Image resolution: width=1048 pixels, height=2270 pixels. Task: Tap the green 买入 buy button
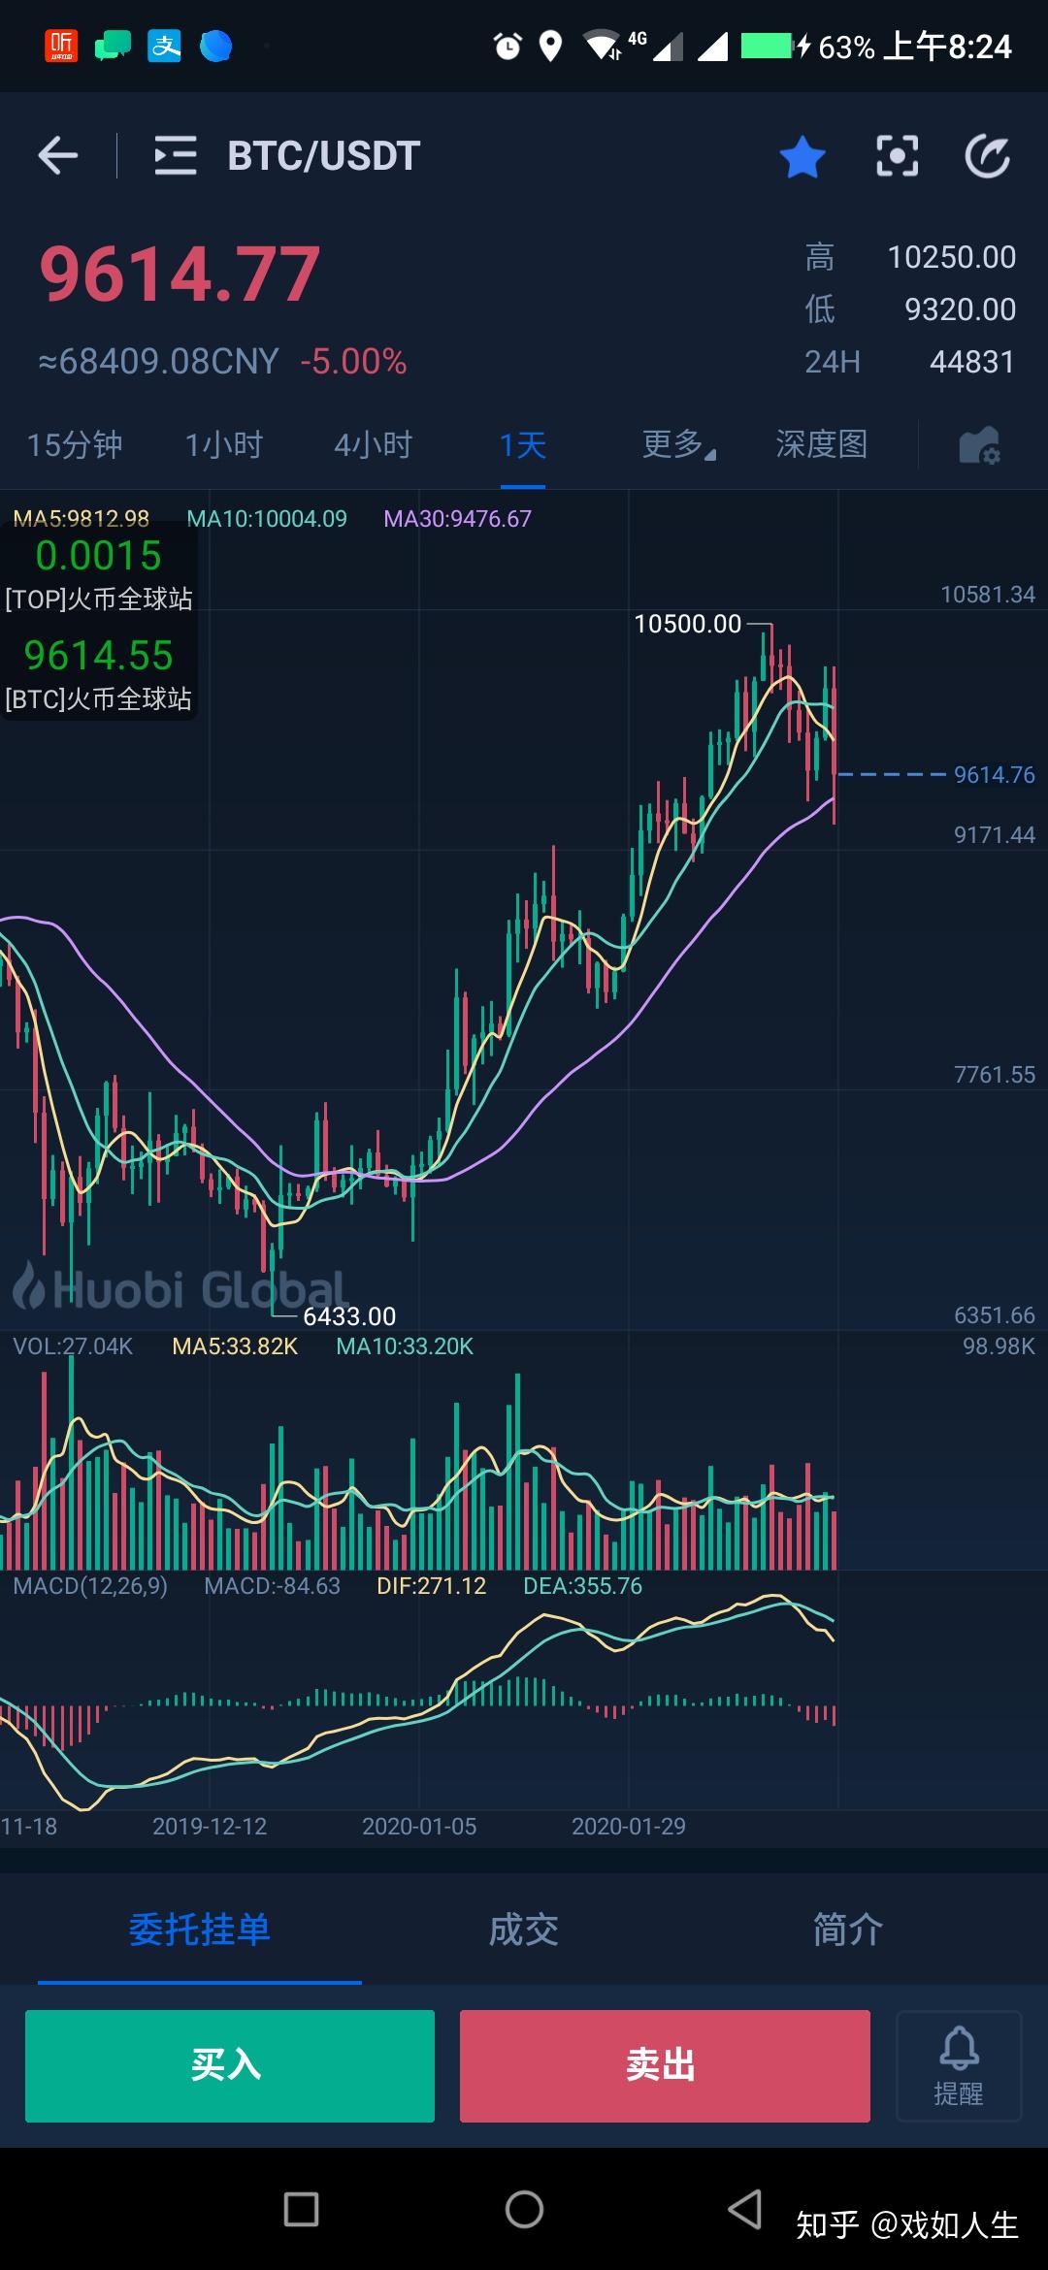230,2066
